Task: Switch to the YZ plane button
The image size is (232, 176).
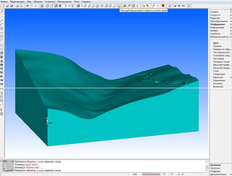Action: (x=183, y=6)
